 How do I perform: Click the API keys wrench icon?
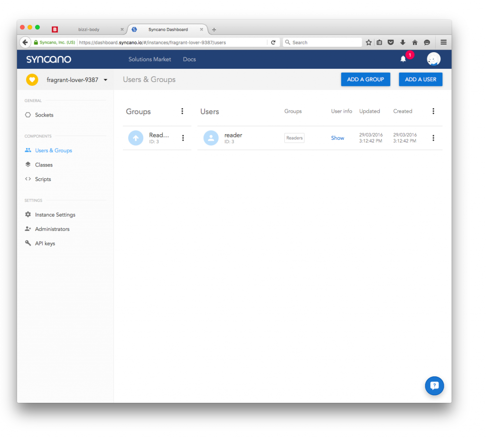pos(28,243)
